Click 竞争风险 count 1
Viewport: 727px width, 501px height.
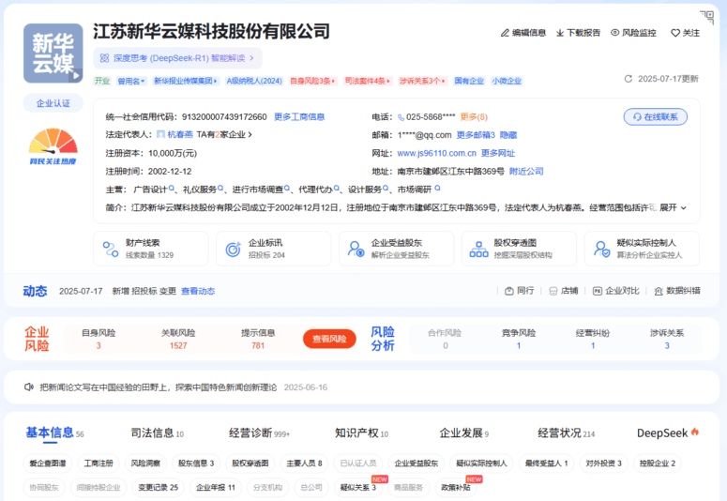[x=519, y=345]
